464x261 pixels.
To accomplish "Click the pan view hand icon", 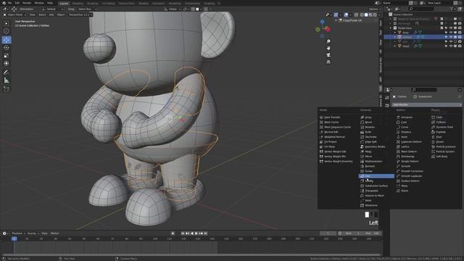I will click(x=328, y=49).
